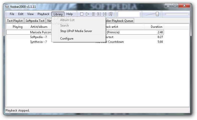Screen dimensions: 197x120
Task: Click the (Primicia) title cell
Action: pos(113,32)
